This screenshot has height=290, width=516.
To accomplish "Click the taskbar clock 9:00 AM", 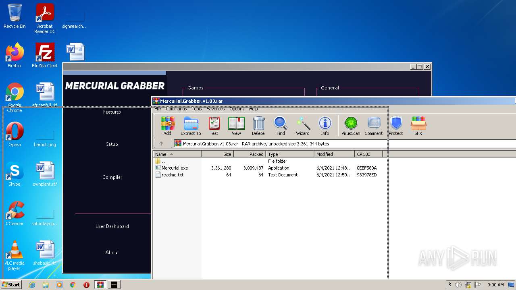I will 495,285.
